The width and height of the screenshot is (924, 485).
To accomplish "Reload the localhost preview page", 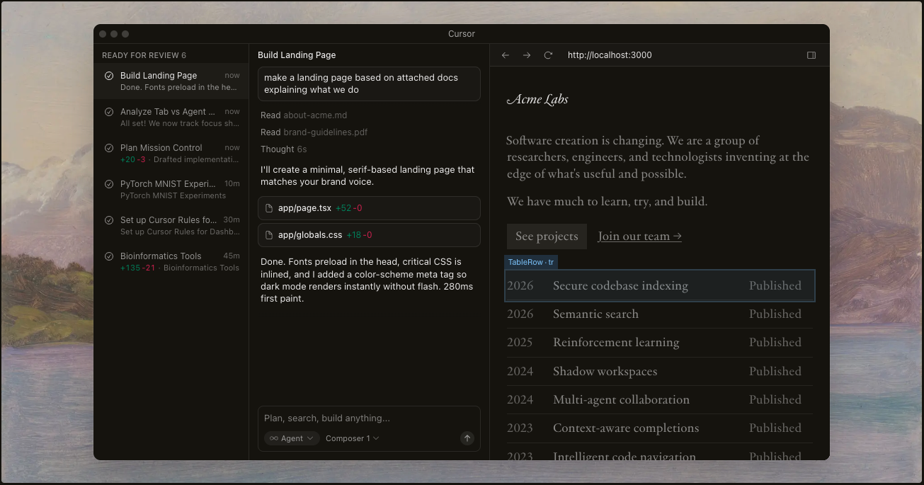I will click(548, 55).
